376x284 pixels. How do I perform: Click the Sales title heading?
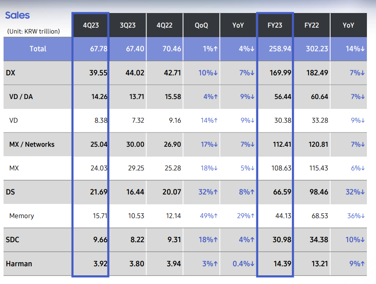coord(17,15)
